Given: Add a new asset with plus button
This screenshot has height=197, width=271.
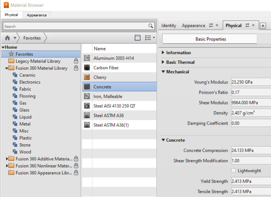Looking at the screenshot, I should click(263, 26).
